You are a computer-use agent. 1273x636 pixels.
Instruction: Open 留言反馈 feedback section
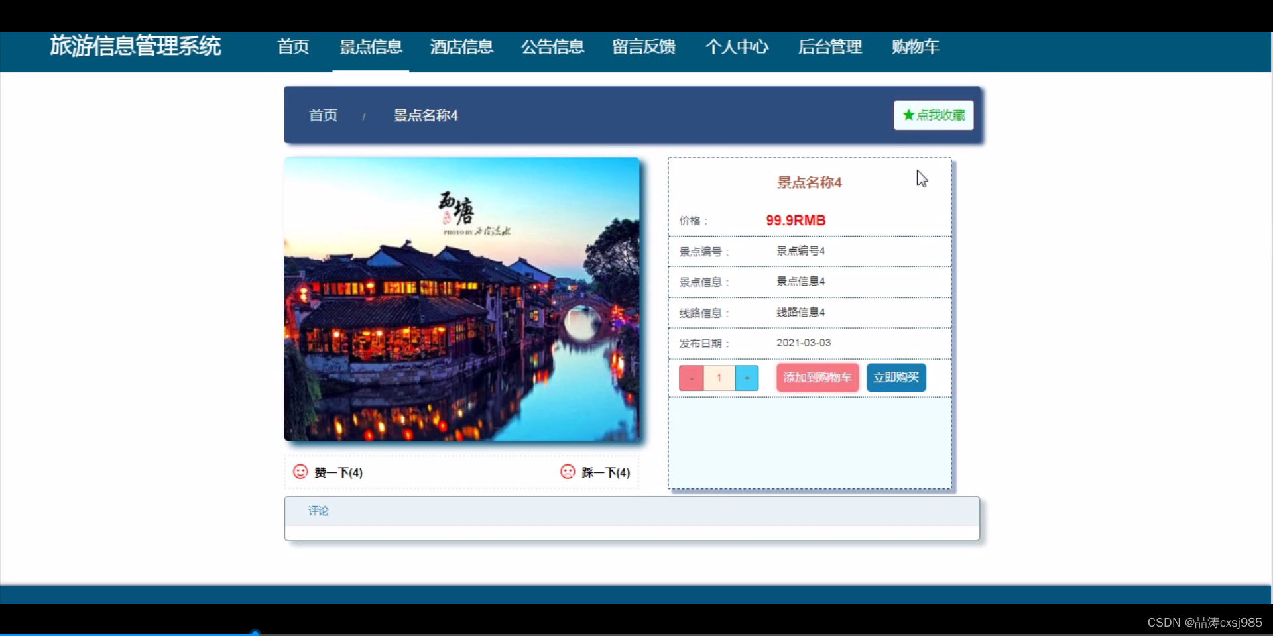[644, 47]
